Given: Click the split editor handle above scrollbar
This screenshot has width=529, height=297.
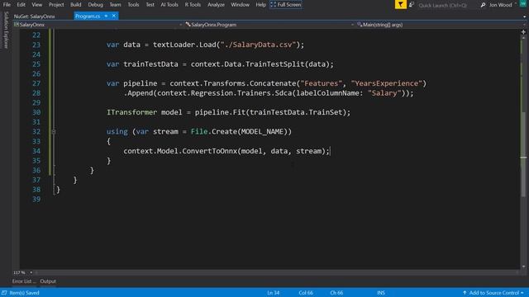Looking at the screenshot, I should 523,32.
